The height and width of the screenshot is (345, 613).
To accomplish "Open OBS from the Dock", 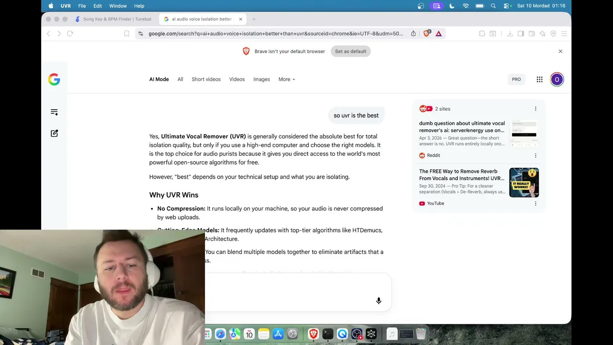I will 357,334.
